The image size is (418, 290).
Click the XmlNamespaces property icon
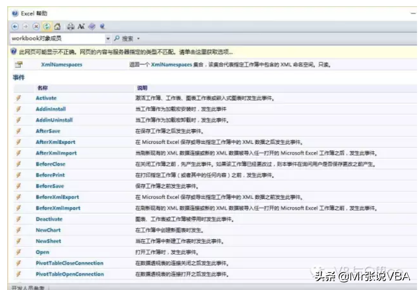19,64
